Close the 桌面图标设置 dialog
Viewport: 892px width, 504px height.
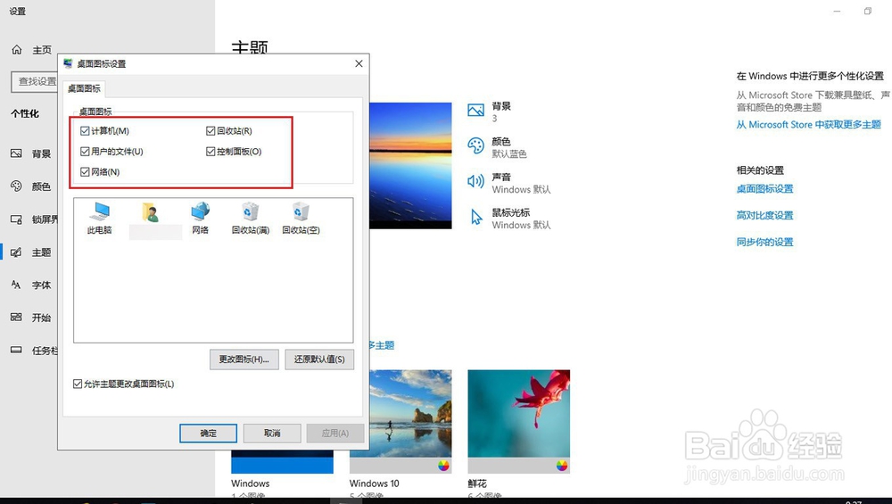pos(359,63)
